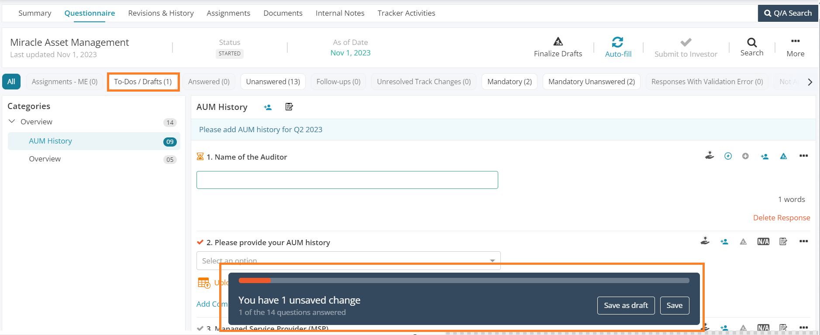Click the edit note icon on question 2
Screen dimensions: 820x335
(783, 242)
